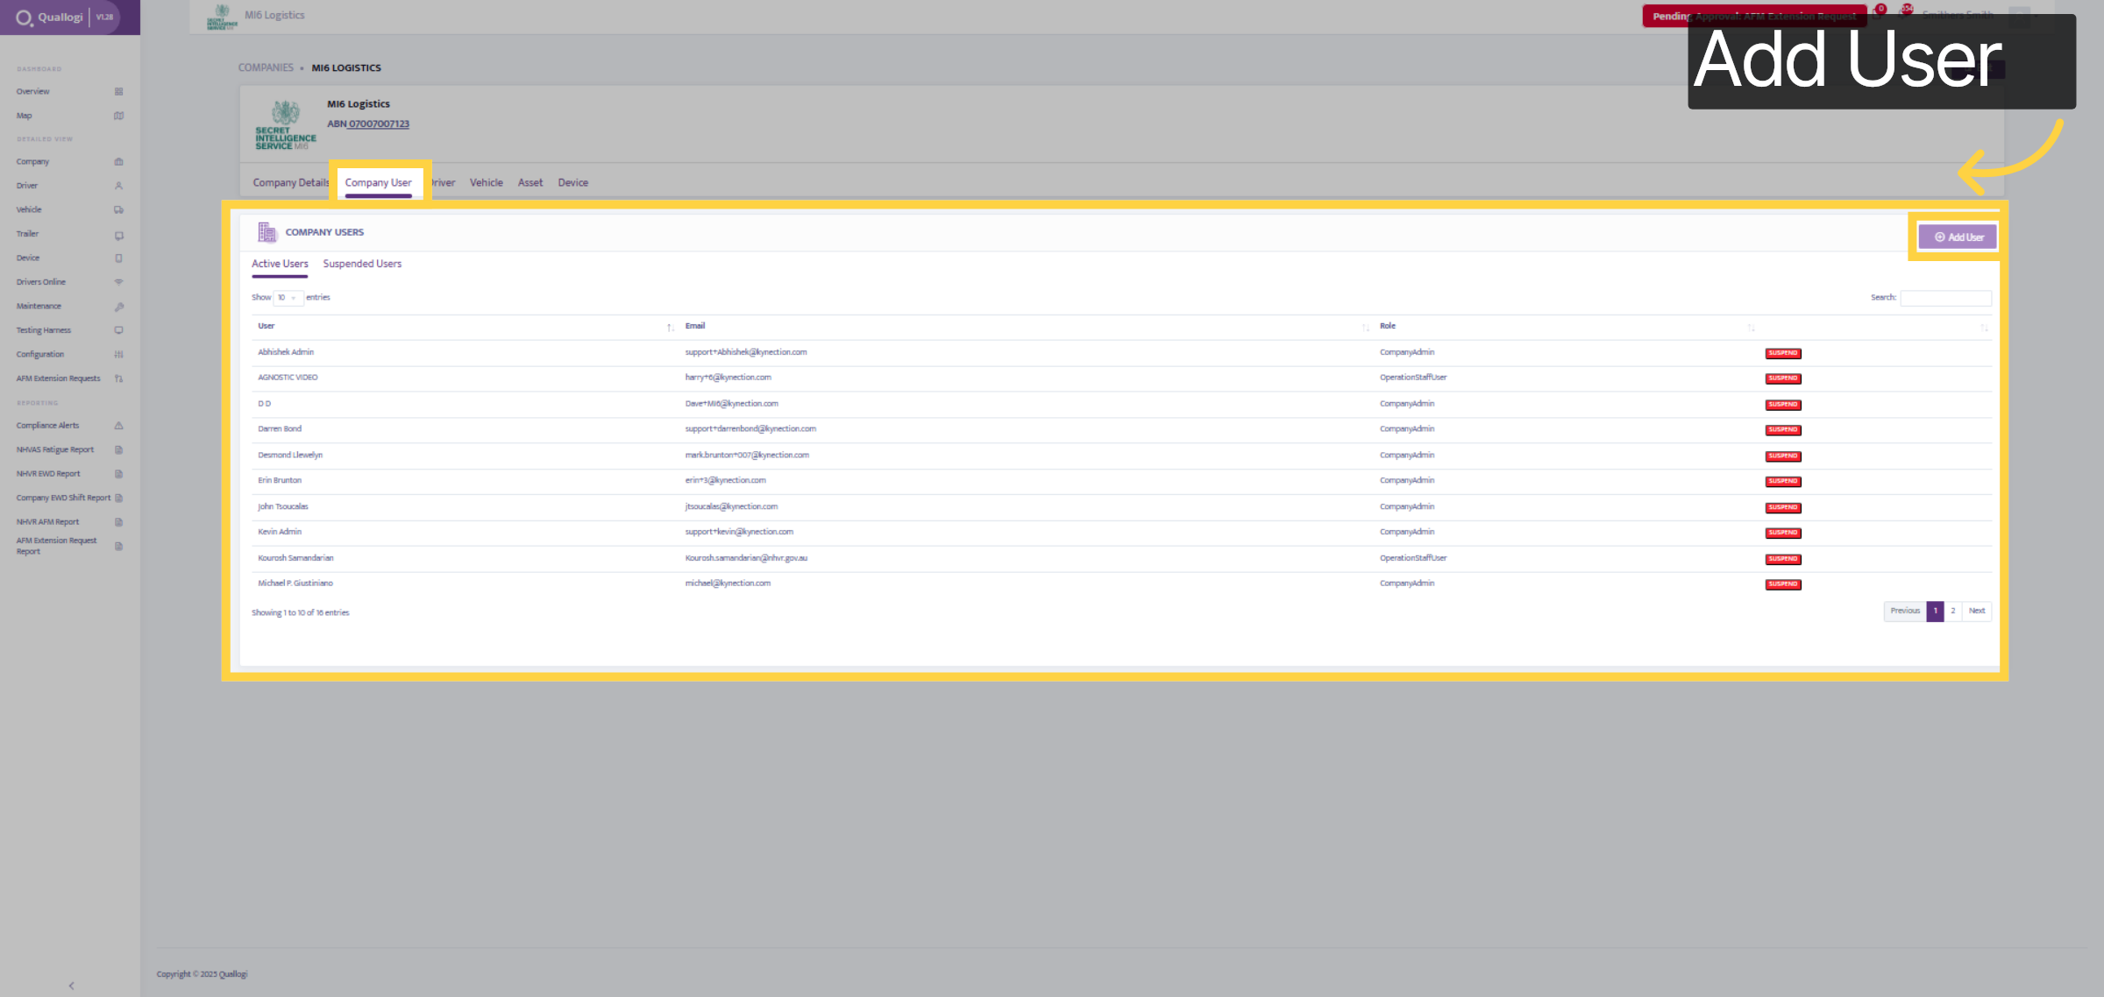Open the documents icon with 0 badge
2104x997 pixels.
[x=1878, y=11]
